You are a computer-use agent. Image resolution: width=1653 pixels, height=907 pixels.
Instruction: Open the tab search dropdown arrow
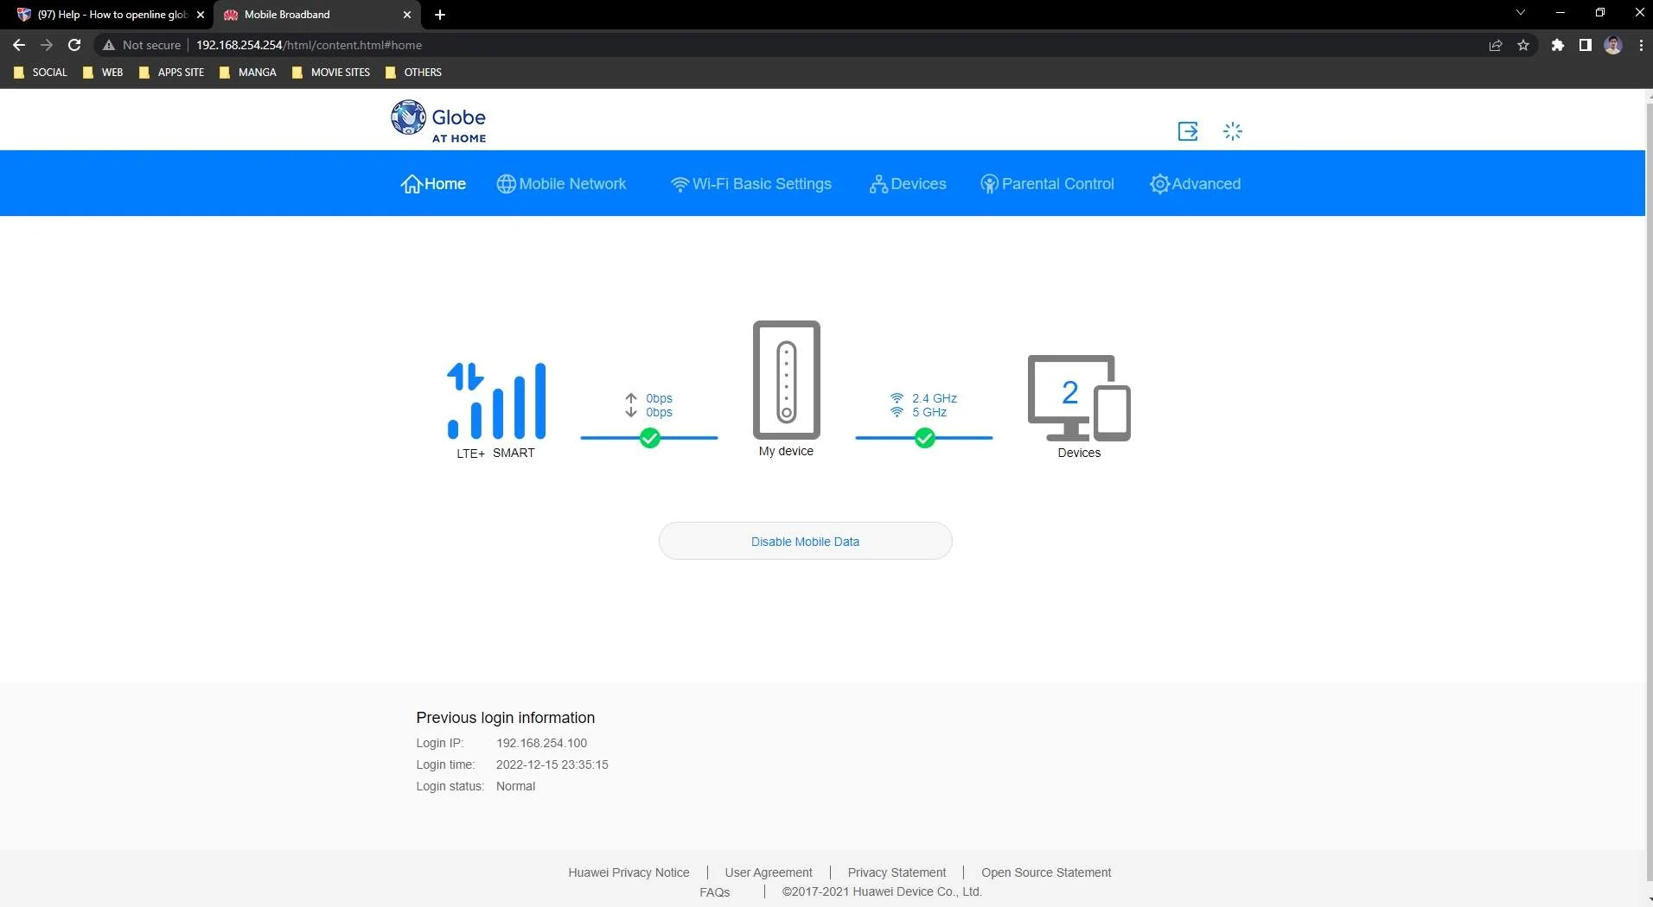[1521, 13]
